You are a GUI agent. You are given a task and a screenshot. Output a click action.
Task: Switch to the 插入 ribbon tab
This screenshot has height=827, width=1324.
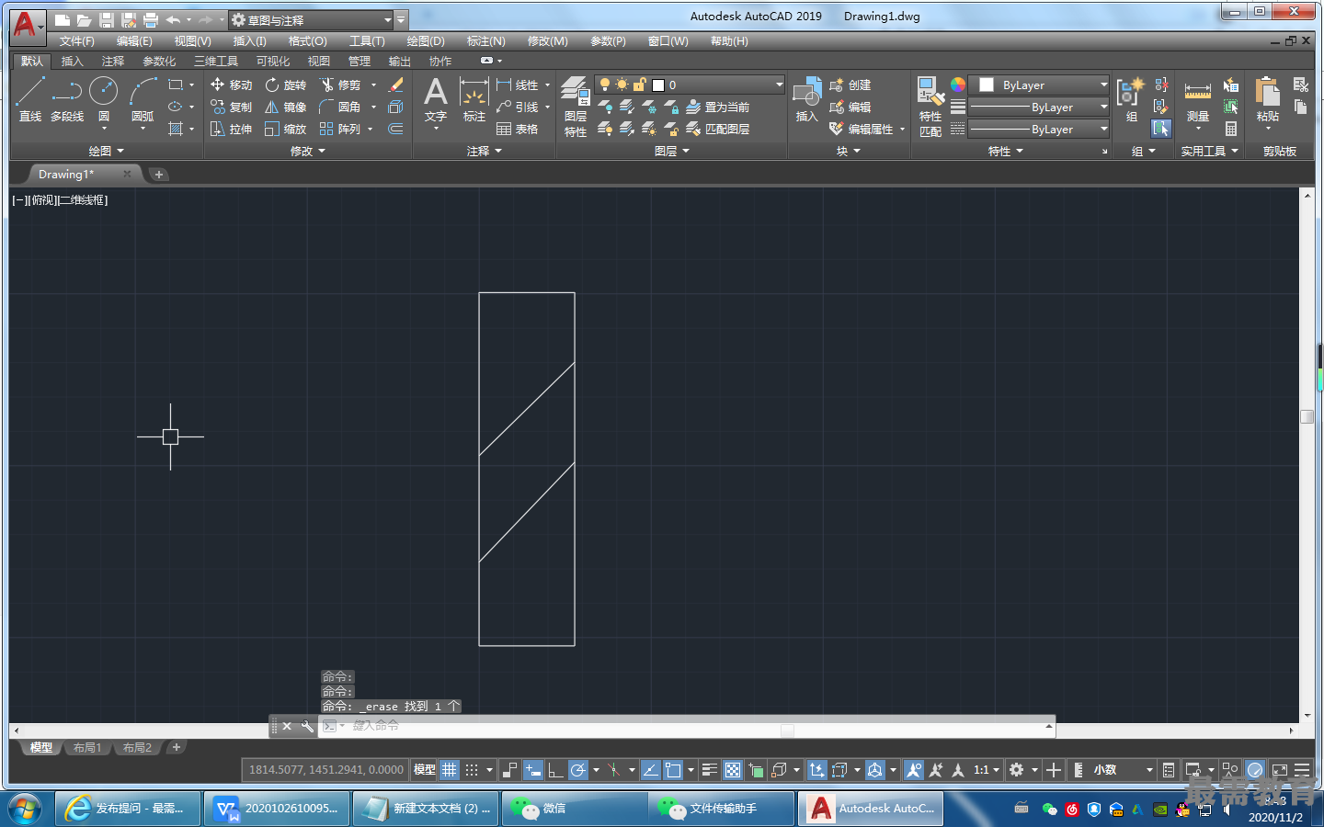(x=72, y=62)
